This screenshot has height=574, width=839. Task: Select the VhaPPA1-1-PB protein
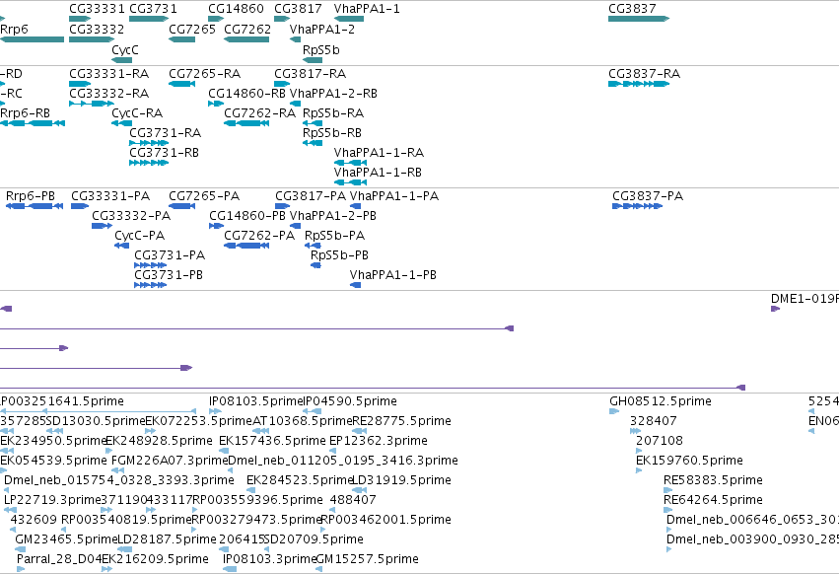355,285
